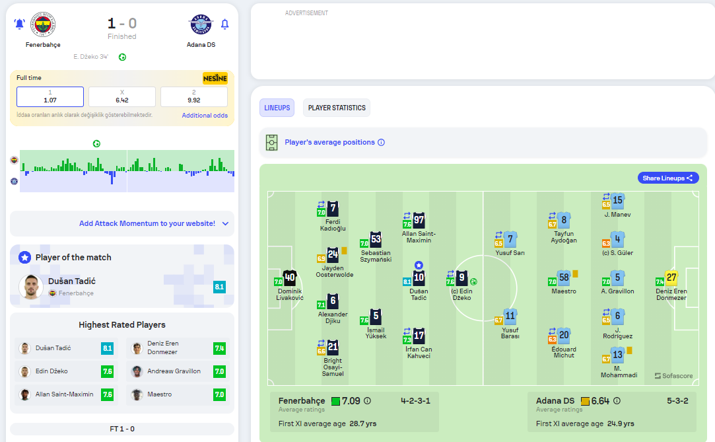Select J. Manev jersey 15
Image resolution: width=715 pixels, height=442 pixels.
617,201
